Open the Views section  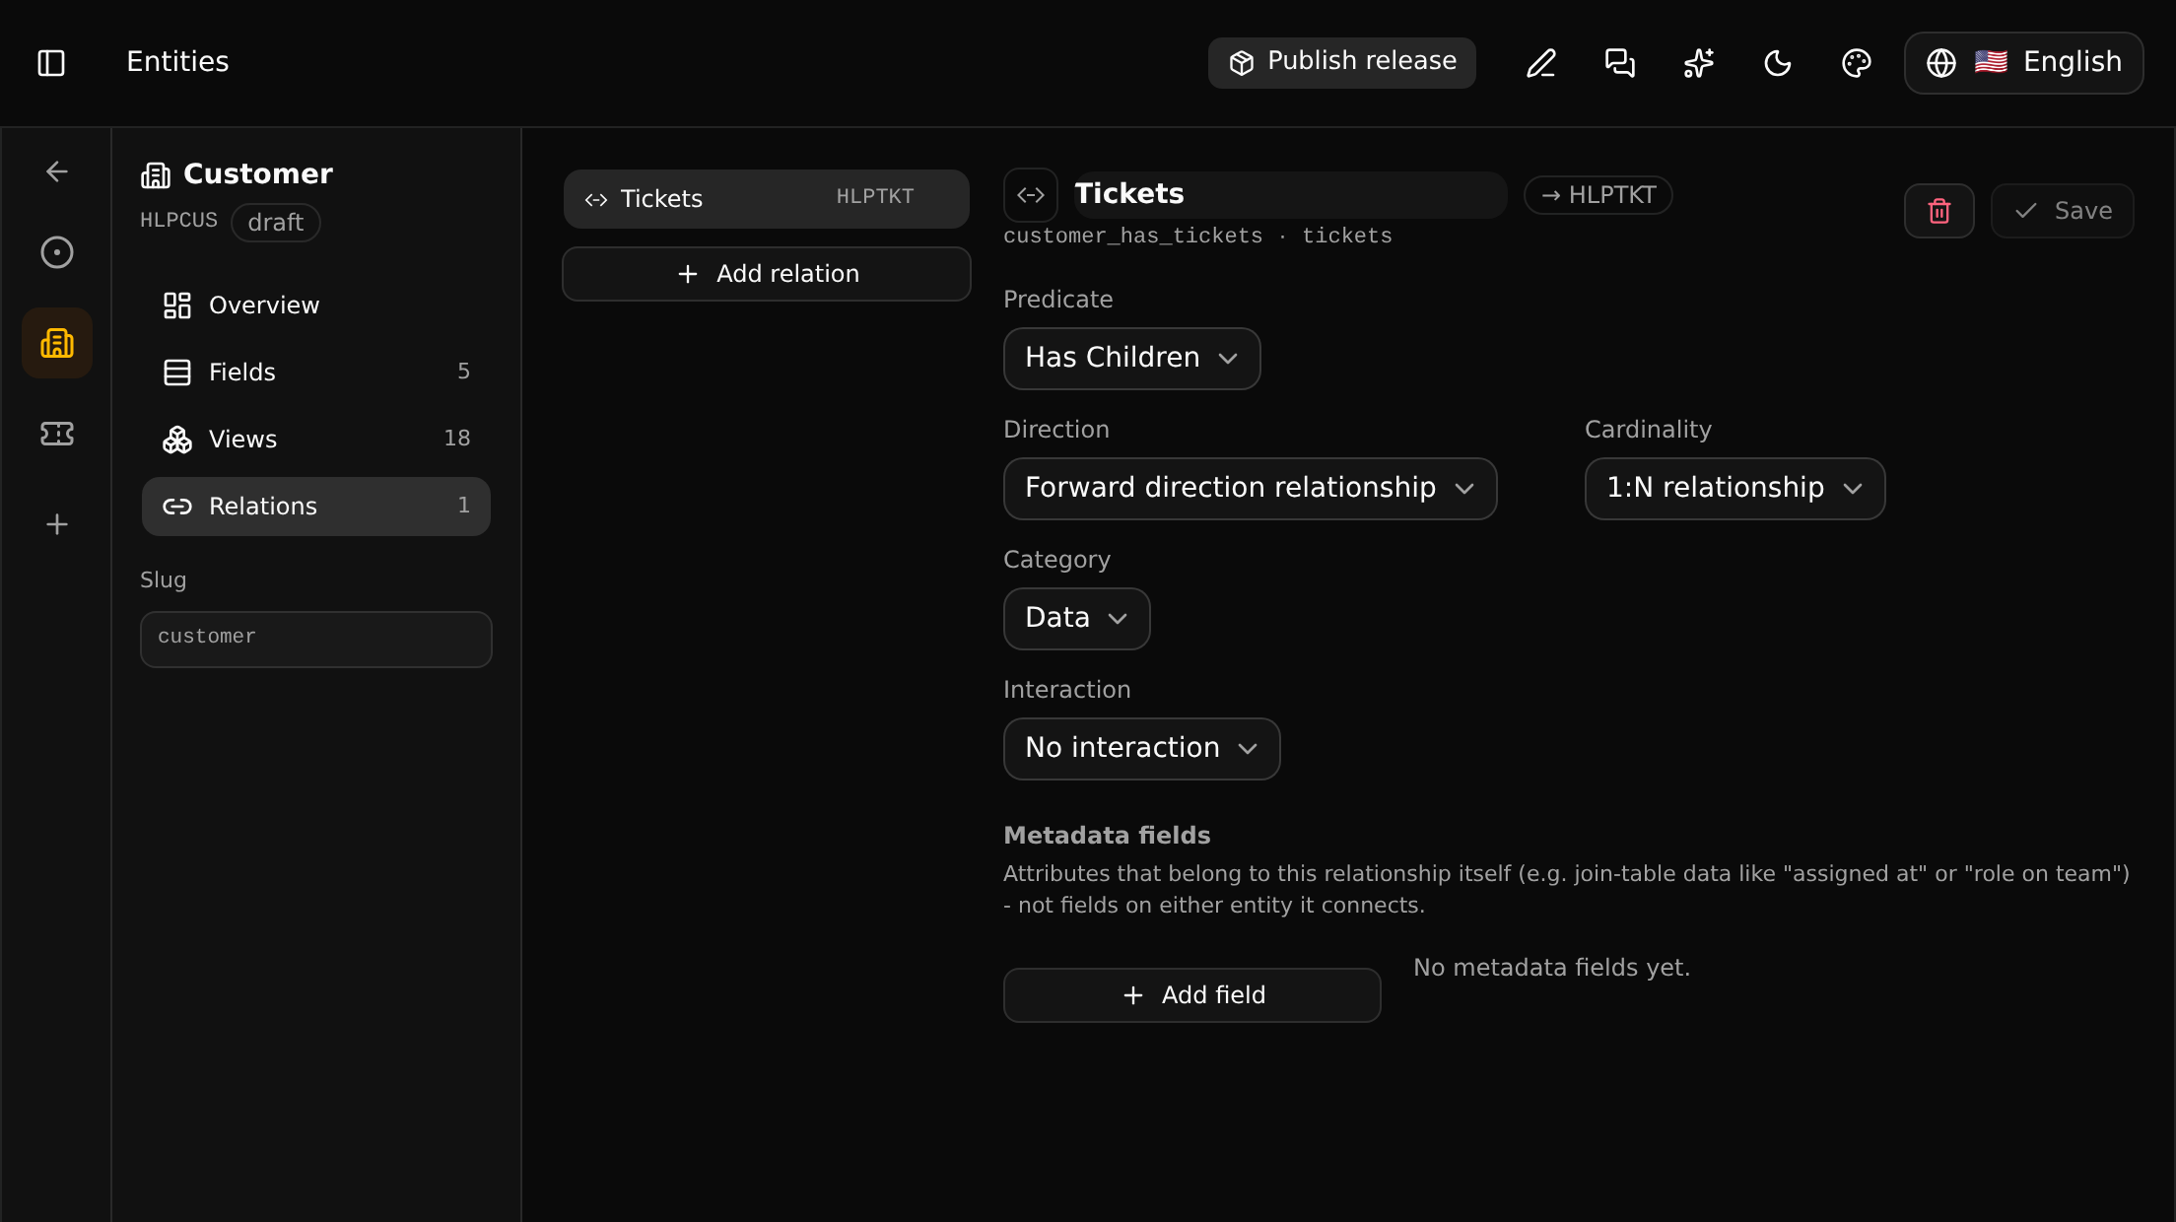(316, 440)
